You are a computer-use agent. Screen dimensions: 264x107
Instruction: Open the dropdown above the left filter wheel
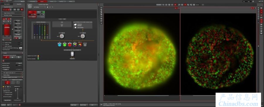click(62, 33)
